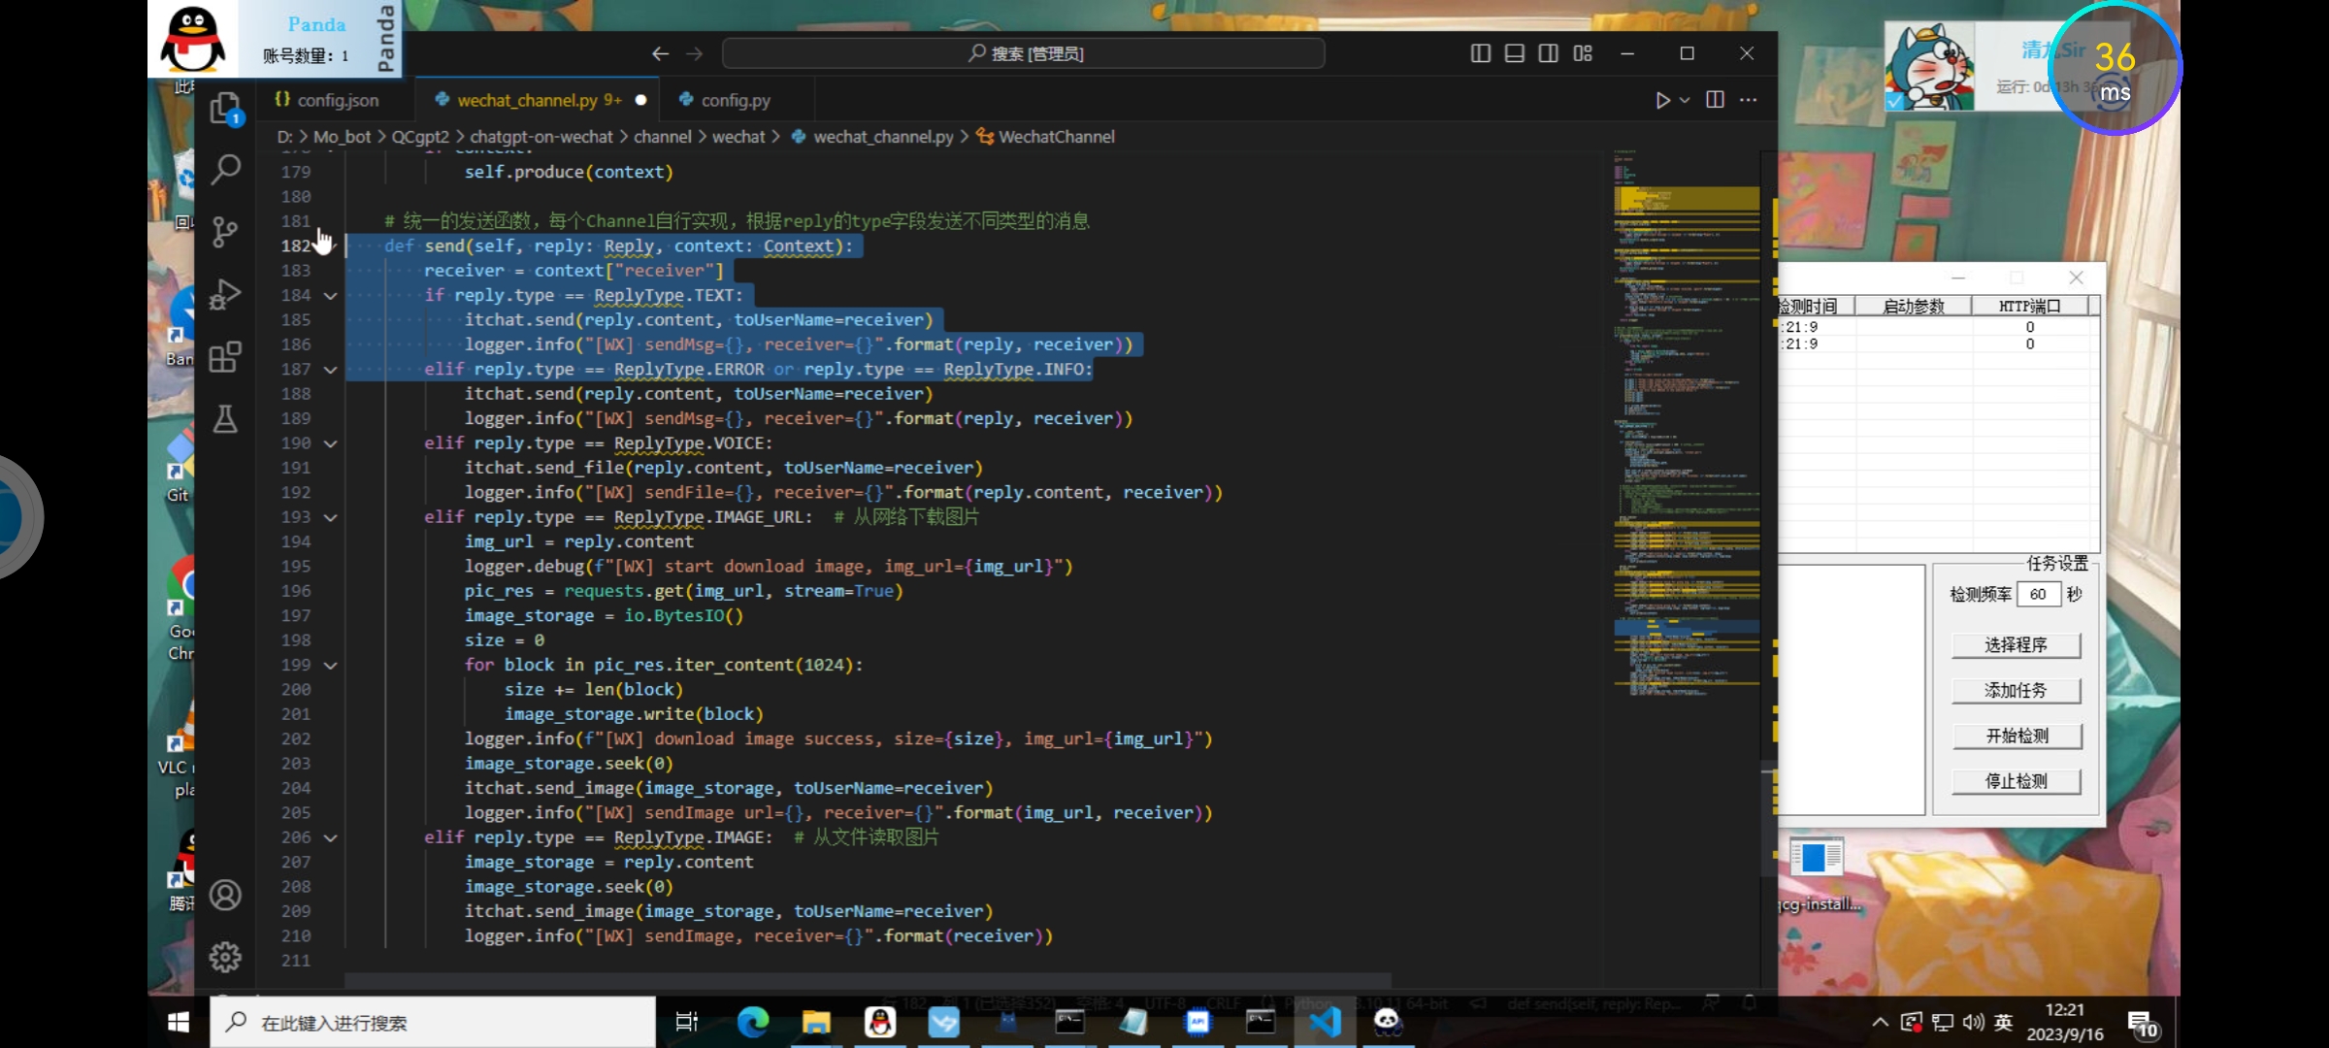The width and height of the screenshot is (2329, 1048).
Task: Open the Extensions view
Action: pos(226,357)
